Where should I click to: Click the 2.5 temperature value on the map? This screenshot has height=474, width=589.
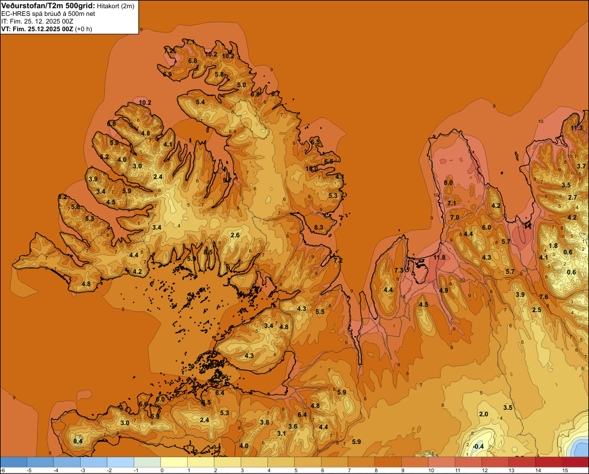click(537, 310)
